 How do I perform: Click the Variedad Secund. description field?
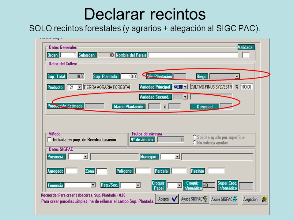point(211,97)
